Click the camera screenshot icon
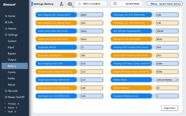This screenshot has width=186, height=116. point(70,4)
